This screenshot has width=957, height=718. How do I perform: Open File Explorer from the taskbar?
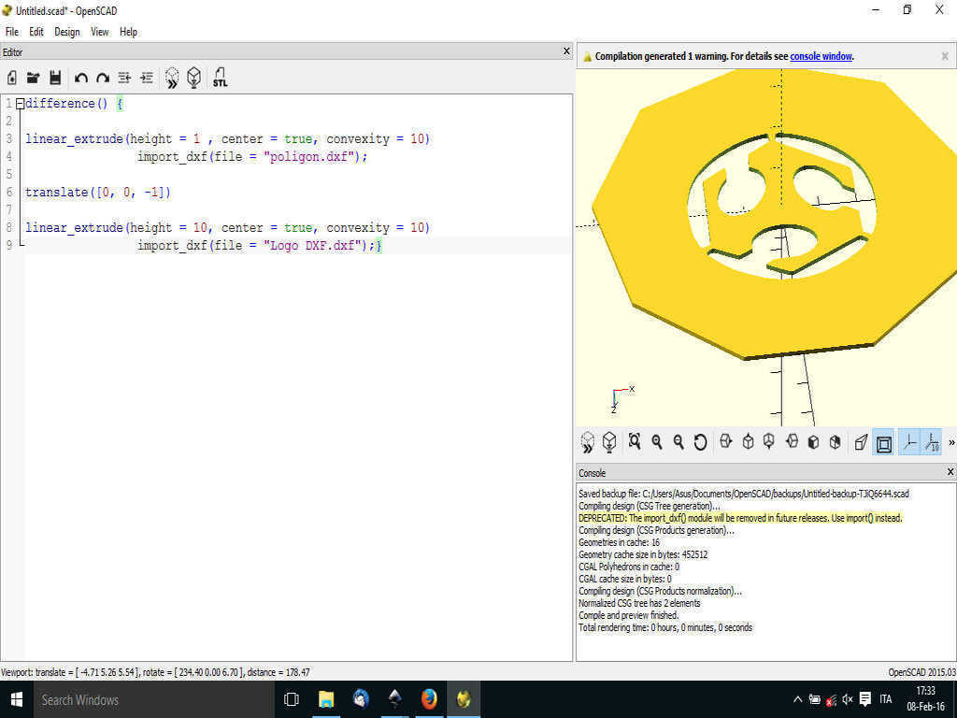(x=326, y=699)
